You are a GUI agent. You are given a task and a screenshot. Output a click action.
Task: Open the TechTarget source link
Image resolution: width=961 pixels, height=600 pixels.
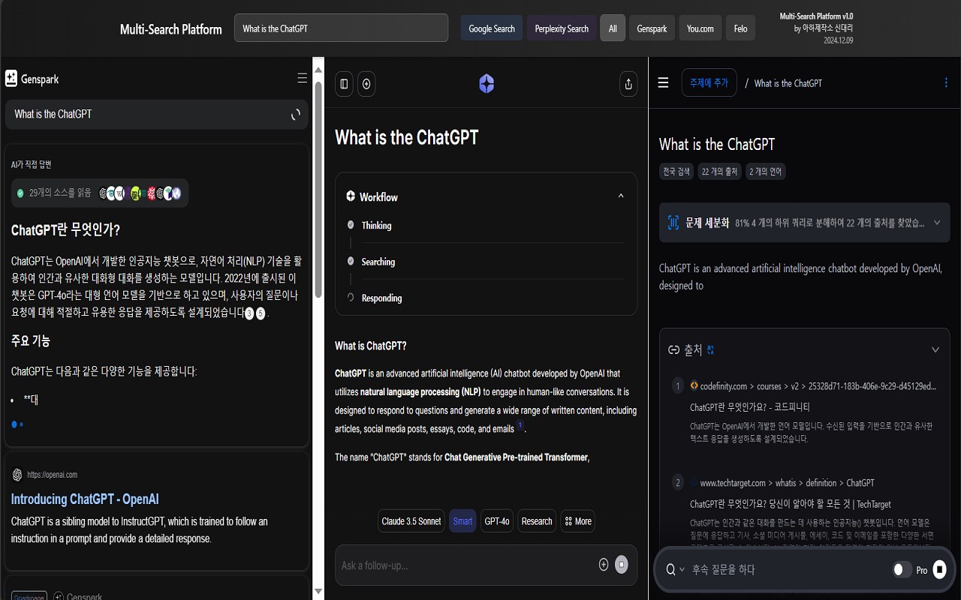[791, 504]
